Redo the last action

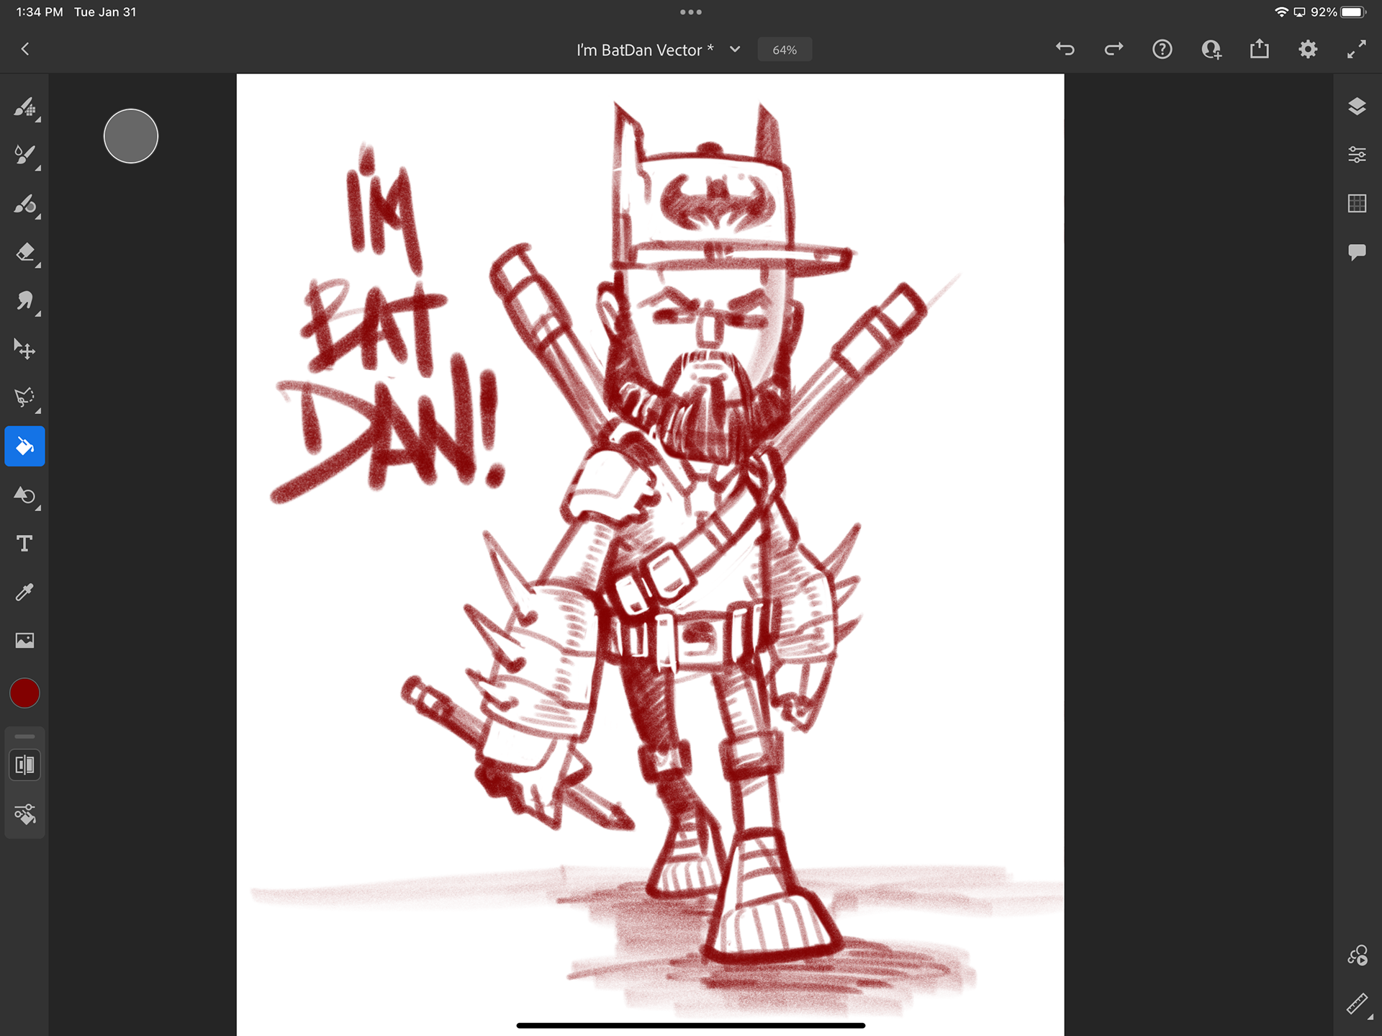[x=1114, y=49]
